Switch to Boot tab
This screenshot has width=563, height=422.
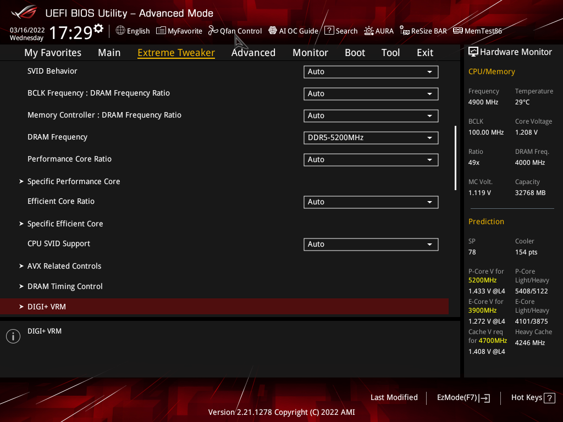pyautogui.click(x=355, y=53)
